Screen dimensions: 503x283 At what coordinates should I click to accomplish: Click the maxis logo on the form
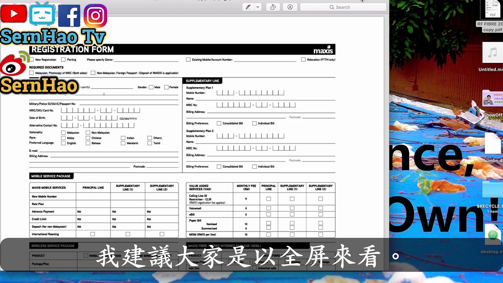coord(323,50)
